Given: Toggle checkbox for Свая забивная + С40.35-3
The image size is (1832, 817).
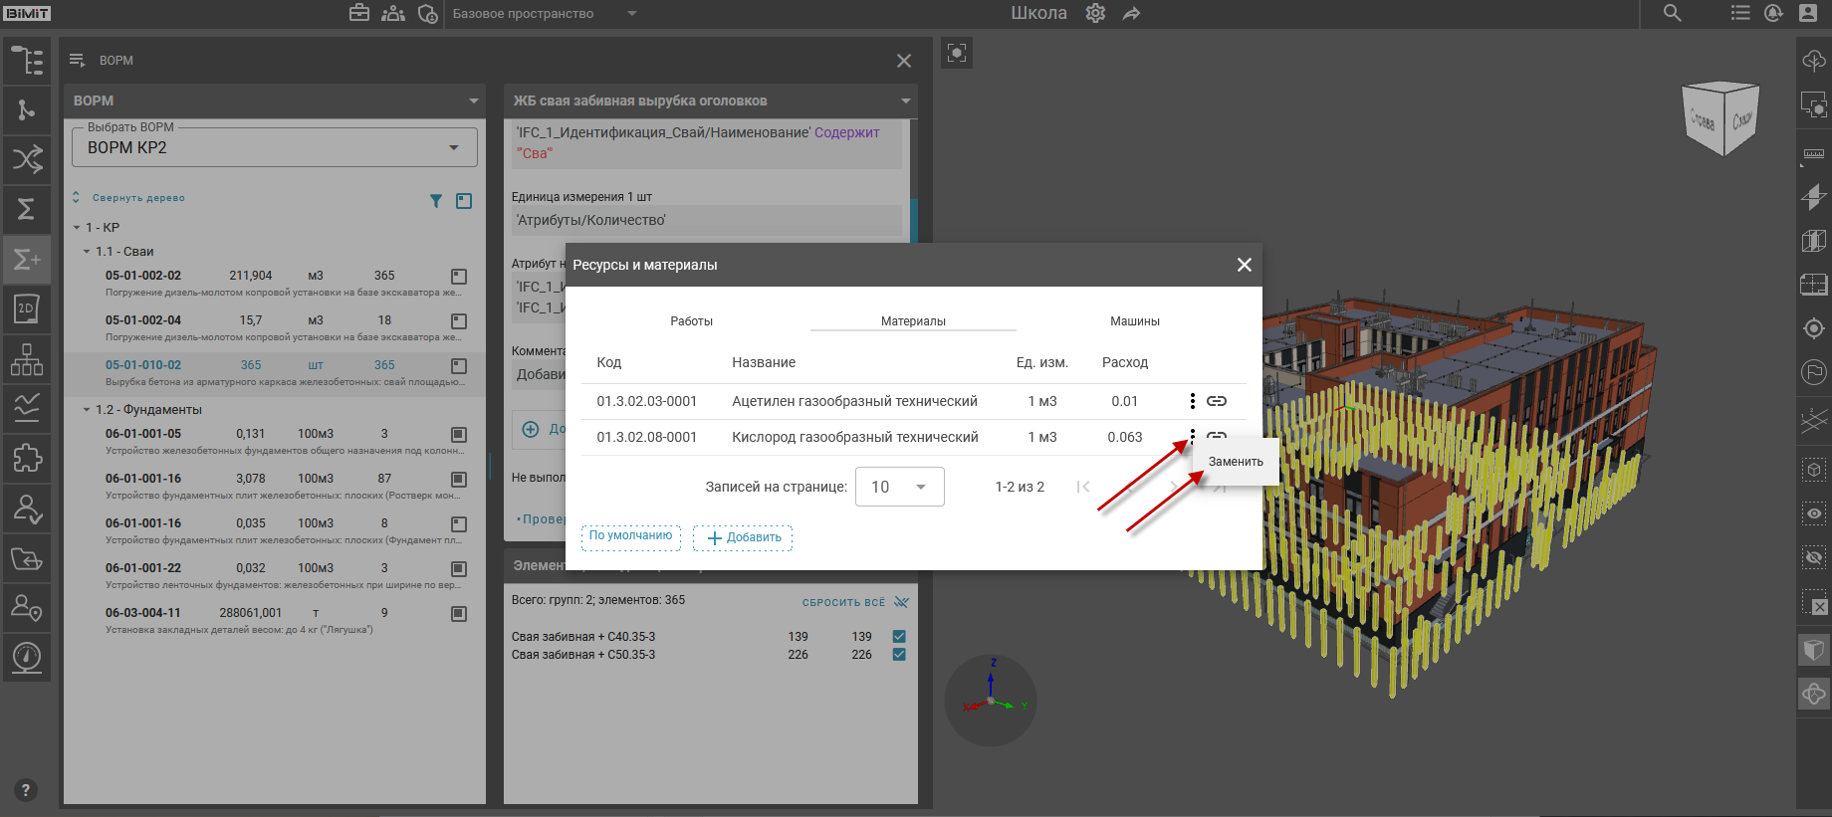Looking at the screenshot, I should click(899, 637).
